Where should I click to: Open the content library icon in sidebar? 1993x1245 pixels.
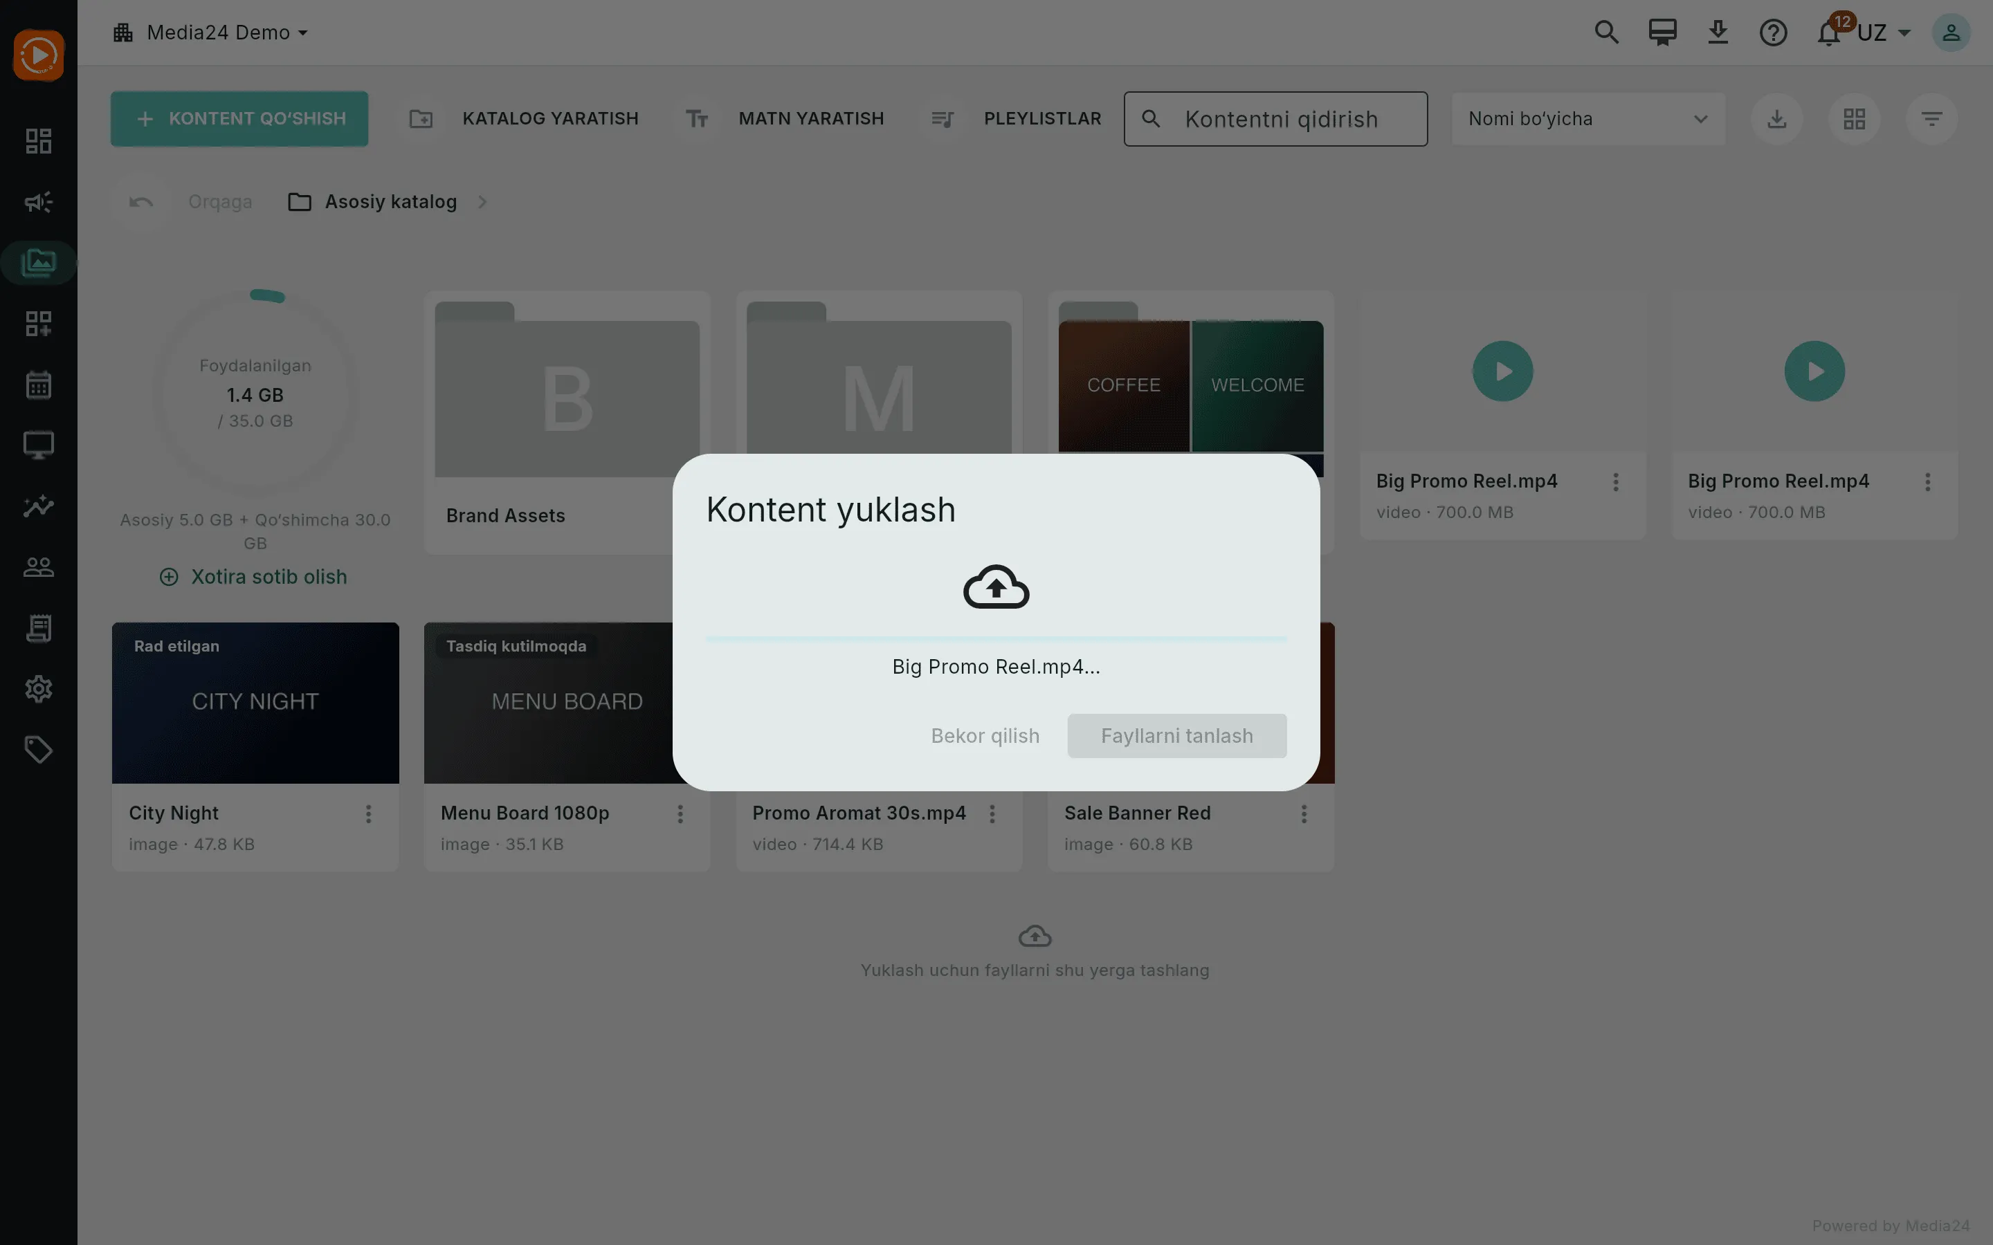point(39,263)
